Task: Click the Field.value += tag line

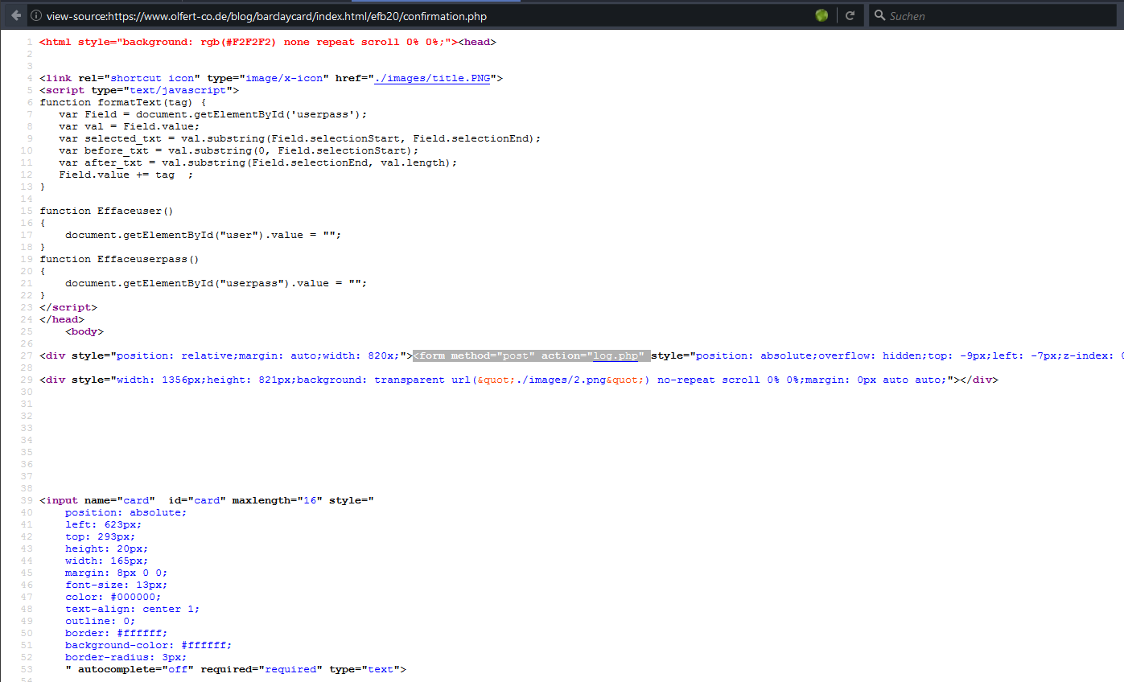Action: click(126, 175)
